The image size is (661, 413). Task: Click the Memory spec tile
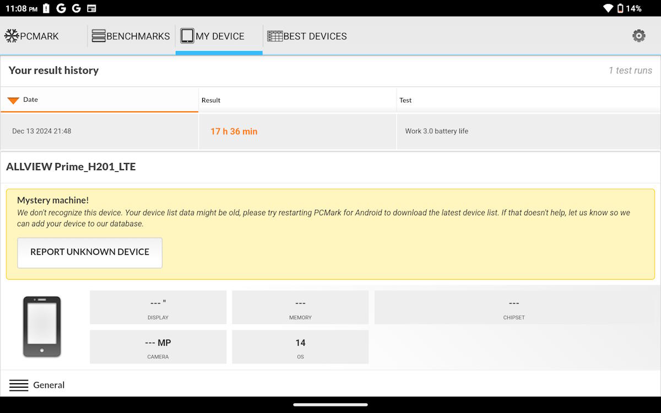(x=300, y=307)
